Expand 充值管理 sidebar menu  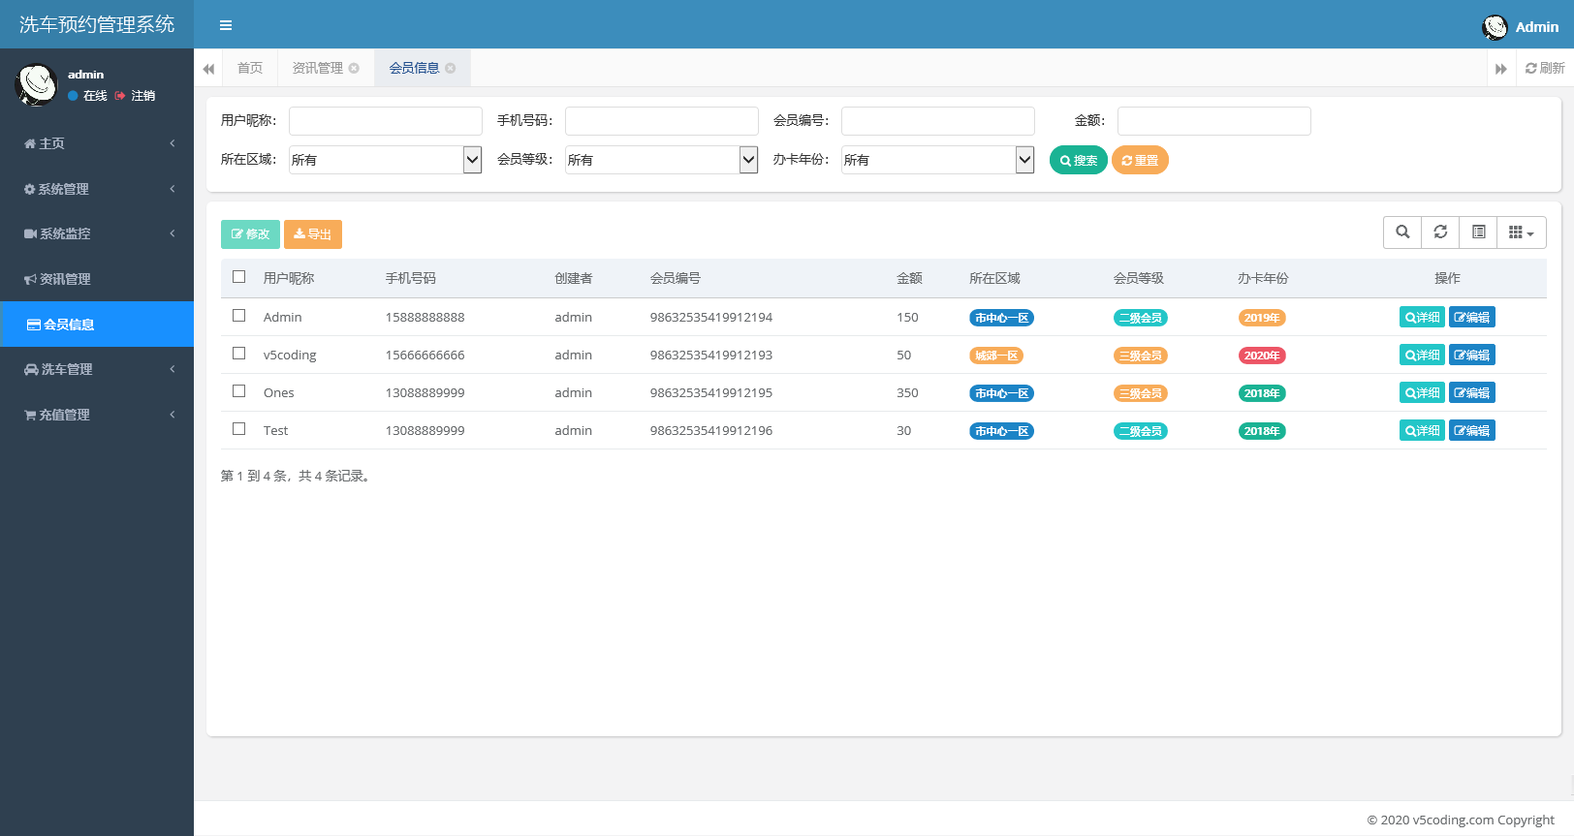[x=97, y=415]
